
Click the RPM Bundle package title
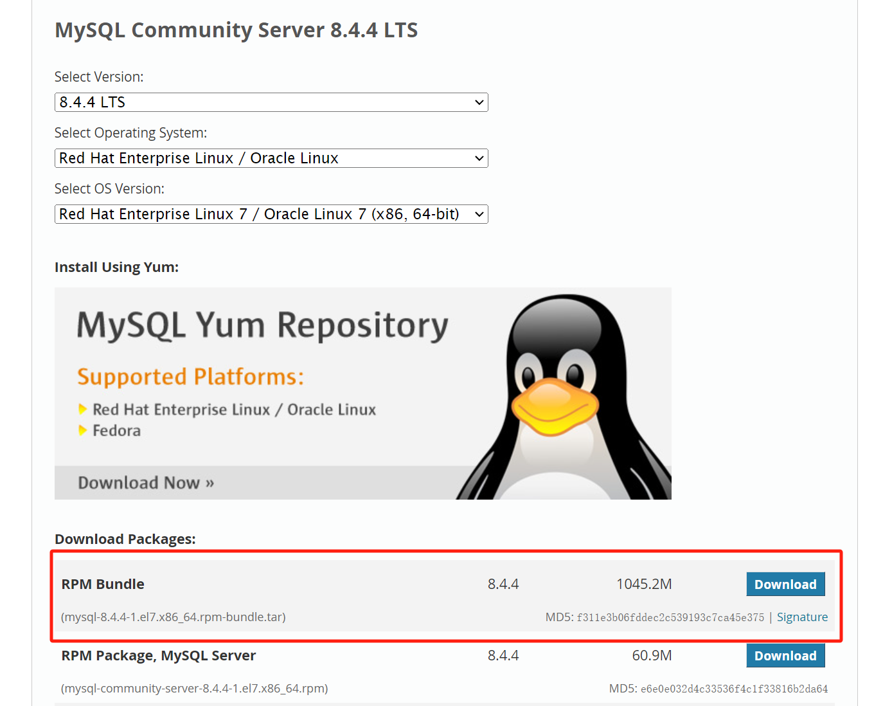coord(103,584)
